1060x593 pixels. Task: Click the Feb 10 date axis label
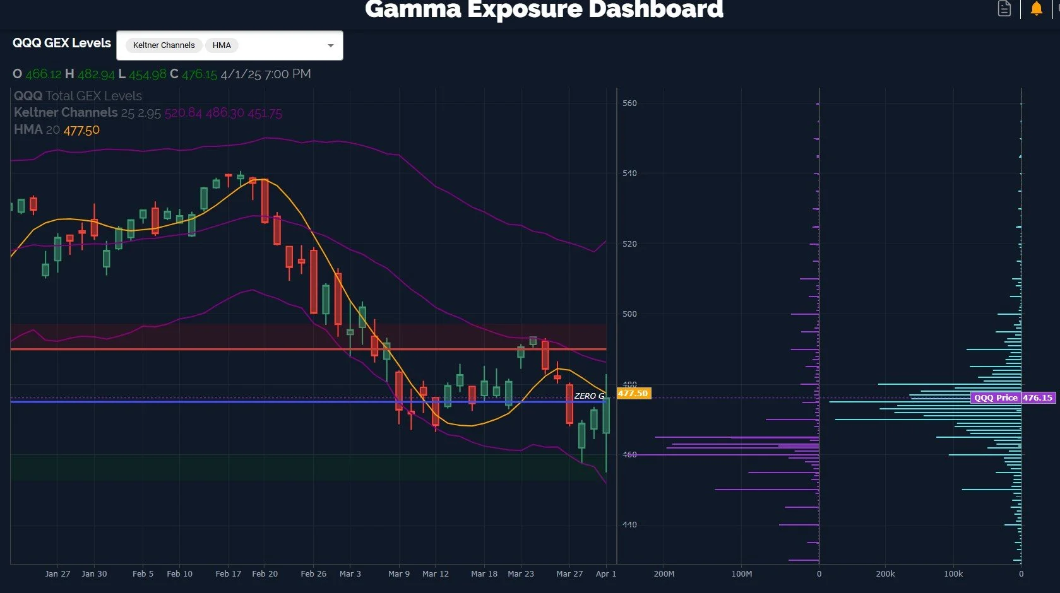pos(179,573)
